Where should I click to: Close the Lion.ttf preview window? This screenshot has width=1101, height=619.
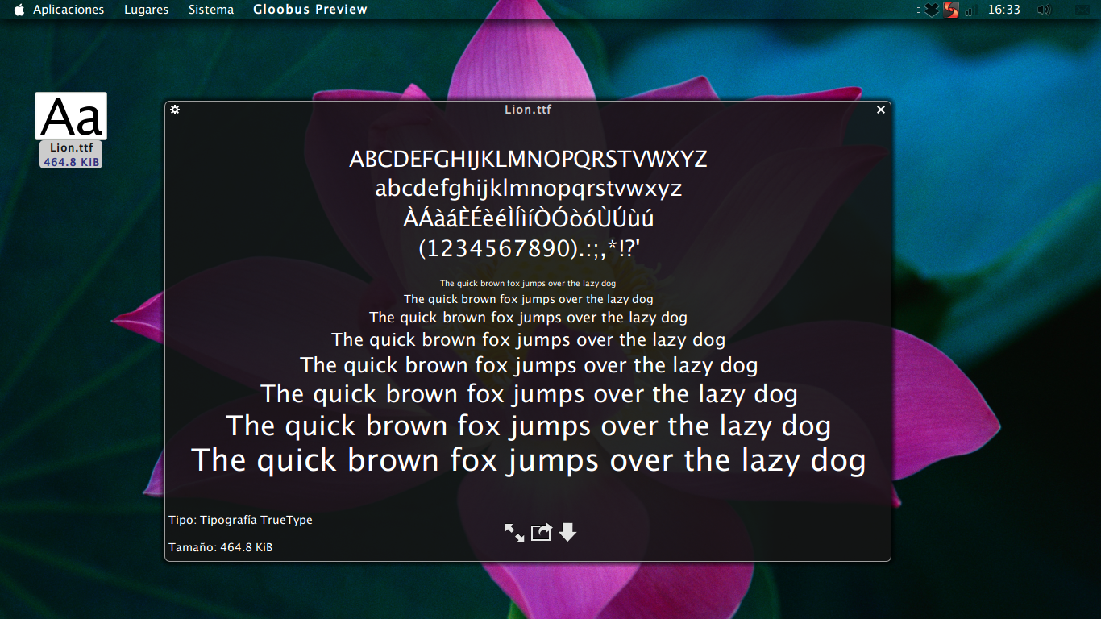pyautogui.click(x=881, y=110)
